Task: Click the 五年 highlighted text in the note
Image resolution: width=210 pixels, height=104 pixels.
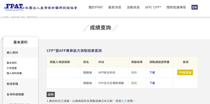Action: click(x=124, y=101)
